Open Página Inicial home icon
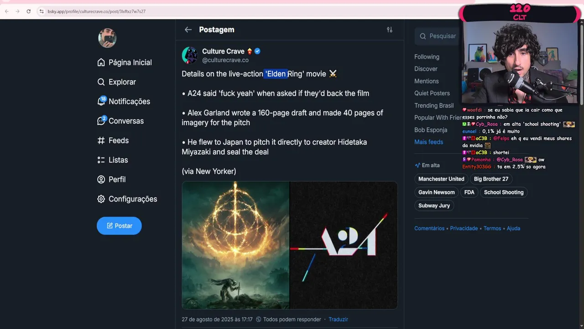Image resolution: width=584 pixels, height=329 pixels. tap(101, 63)
